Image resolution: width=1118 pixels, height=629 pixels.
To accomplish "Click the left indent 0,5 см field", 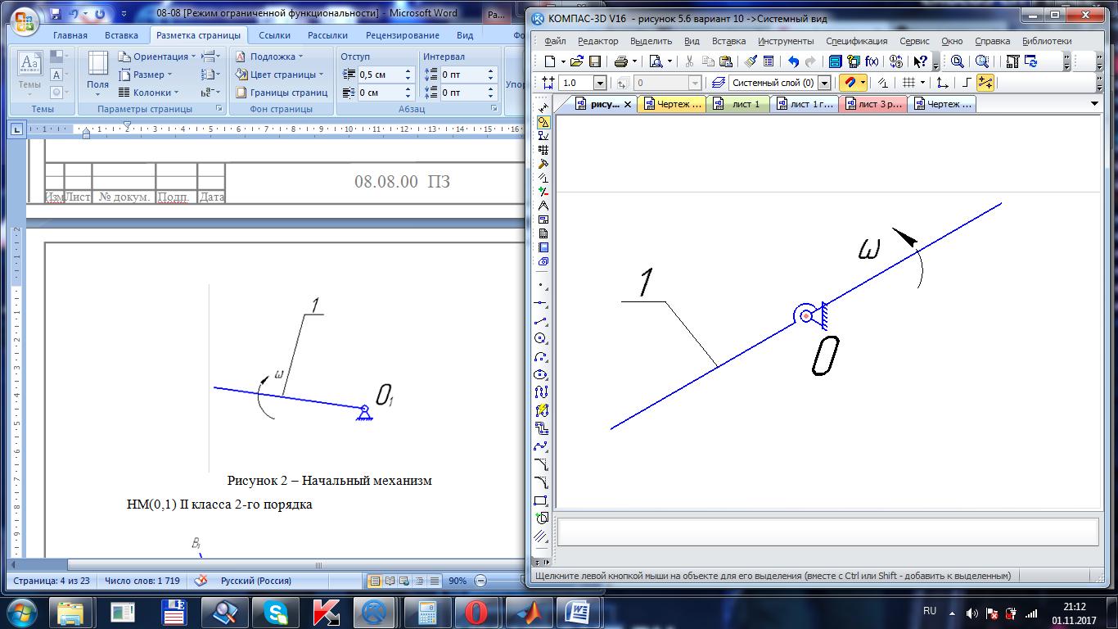I will (x=381, y=75).
